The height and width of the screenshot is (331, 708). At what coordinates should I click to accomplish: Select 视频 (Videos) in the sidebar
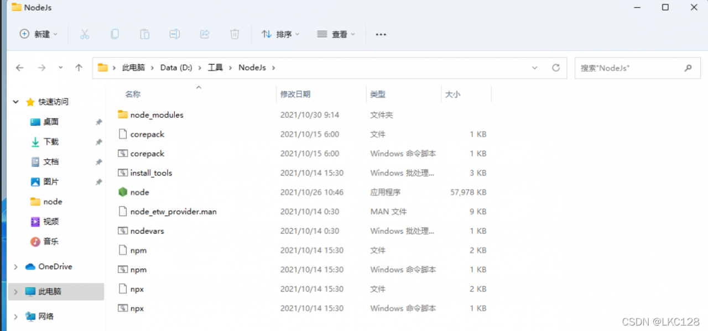tap(51, 222)
